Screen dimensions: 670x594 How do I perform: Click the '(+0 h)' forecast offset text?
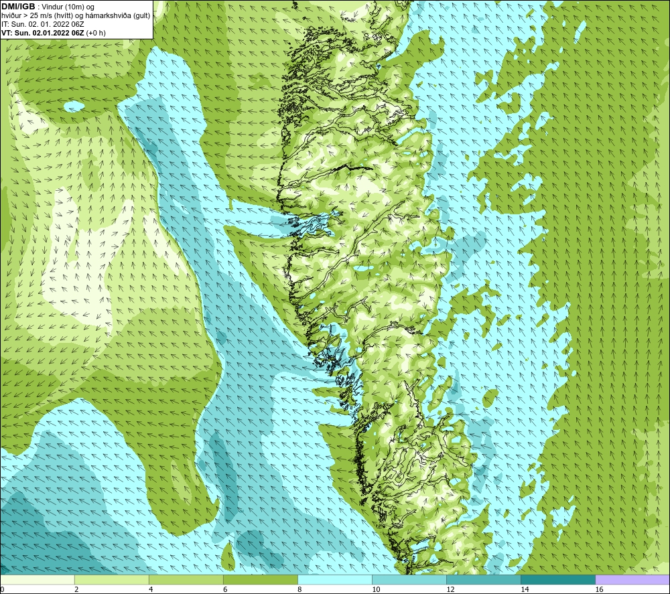click(96, 33)
